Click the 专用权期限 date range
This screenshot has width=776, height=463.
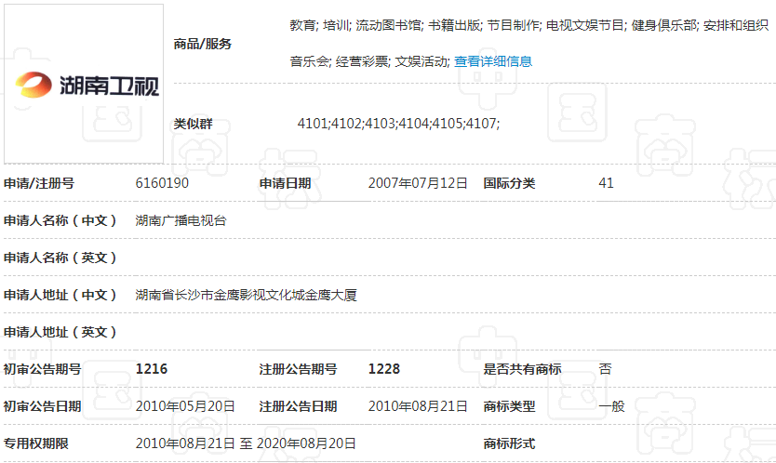point(246,443)
